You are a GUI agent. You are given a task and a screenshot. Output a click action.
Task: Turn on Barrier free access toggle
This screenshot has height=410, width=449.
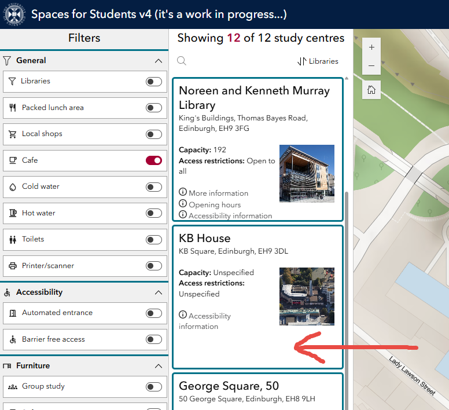tap(154, 339)
